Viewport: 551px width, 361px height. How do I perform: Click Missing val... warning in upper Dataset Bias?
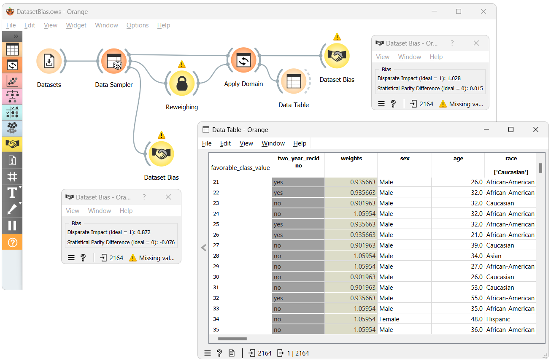point(462,104)
